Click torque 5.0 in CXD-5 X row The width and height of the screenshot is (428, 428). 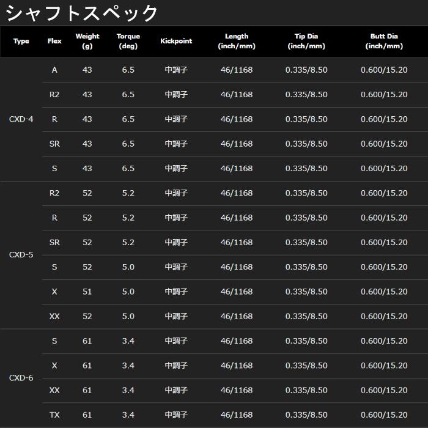(x=128, y=292)
